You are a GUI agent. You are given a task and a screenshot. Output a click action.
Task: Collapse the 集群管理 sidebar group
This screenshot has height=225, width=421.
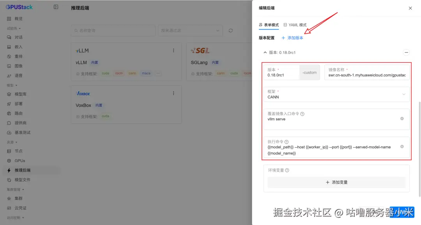click(x=15, y=190)
